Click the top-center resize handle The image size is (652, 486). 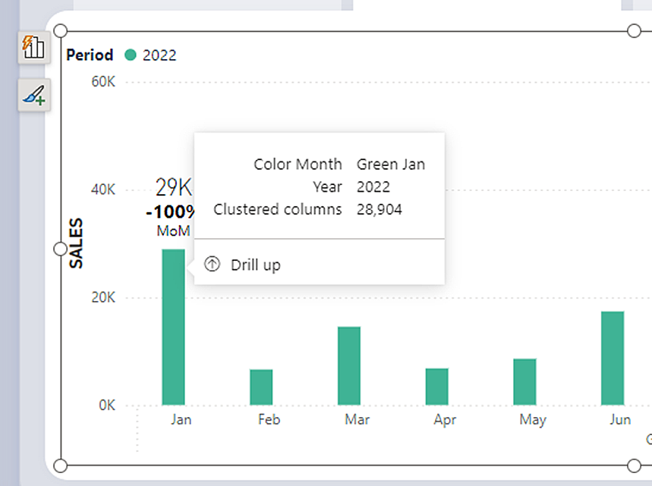point(347,30)
